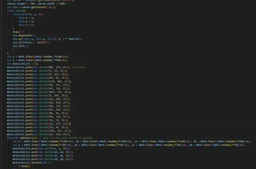The width and height of the screenshot is (256, 169).
Task: Click the push line 'circle(1415, 255, 25)'
Action: click(x=39, y=131)
